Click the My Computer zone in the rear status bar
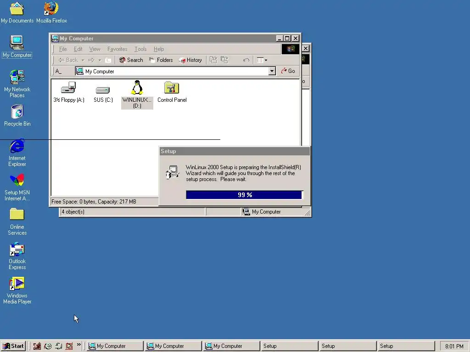Image resolution: width=470 pixels, height=352 pixels. [x=262, y=212]
